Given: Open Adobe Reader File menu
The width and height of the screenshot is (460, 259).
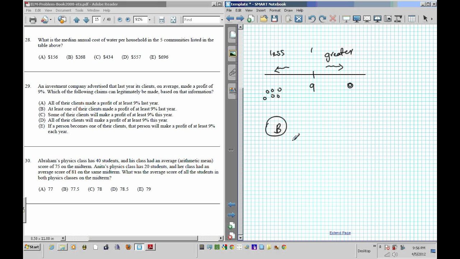Looking at the screenshot, I should tap(28, 10).
